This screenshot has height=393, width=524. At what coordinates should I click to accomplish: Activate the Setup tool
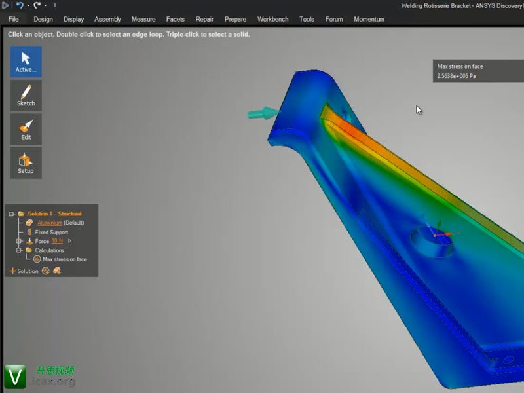point(26,163)
